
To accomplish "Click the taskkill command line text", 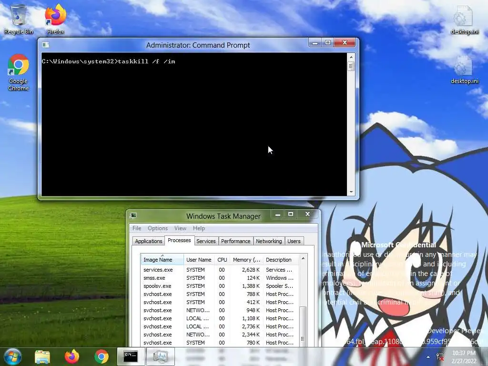I will click(x=109, y=61).
